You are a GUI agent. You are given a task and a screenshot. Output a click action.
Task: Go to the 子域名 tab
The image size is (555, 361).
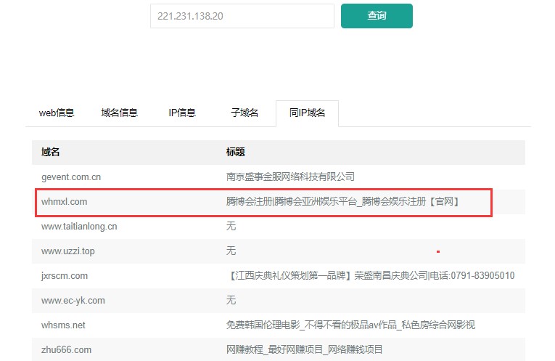tap(244, 113)
